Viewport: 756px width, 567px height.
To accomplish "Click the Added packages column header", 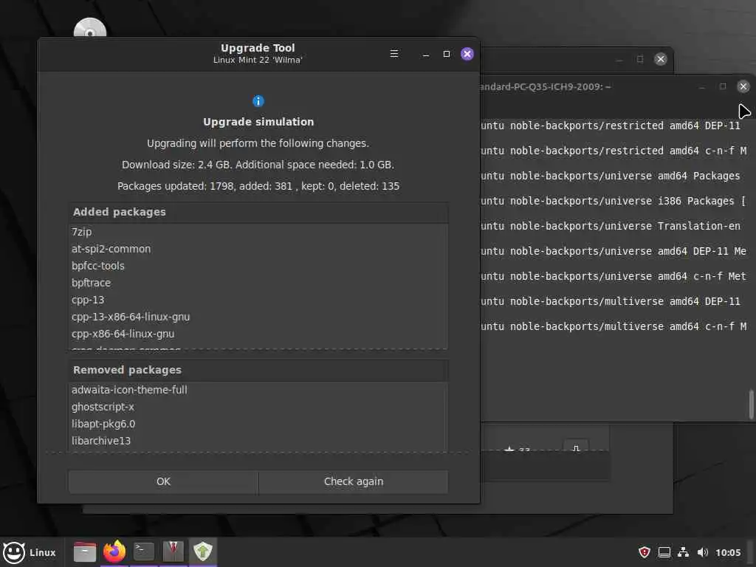I will [258, 212].
